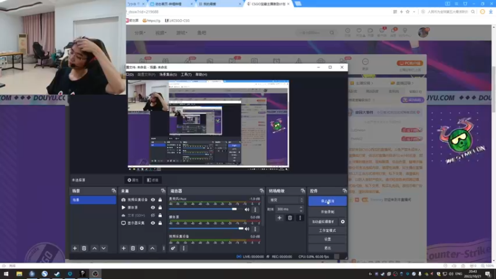Expand Douyu 游戏 navigation dropdown

[x=182, y=33]
